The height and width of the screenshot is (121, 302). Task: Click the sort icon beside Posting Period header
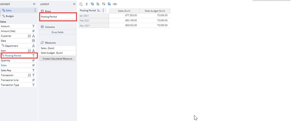[99, 10]
